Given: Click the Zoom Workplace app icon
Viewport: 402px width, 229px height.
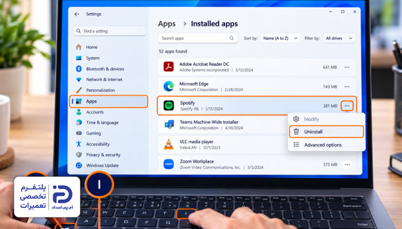Looking at the screenshot, I should [169, 164].
